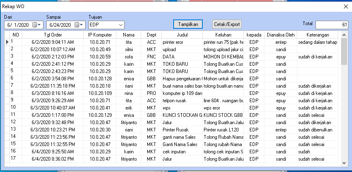Click the Cetak/Export button
Viewport: 352px width, 172px height.
coord(226,24)
